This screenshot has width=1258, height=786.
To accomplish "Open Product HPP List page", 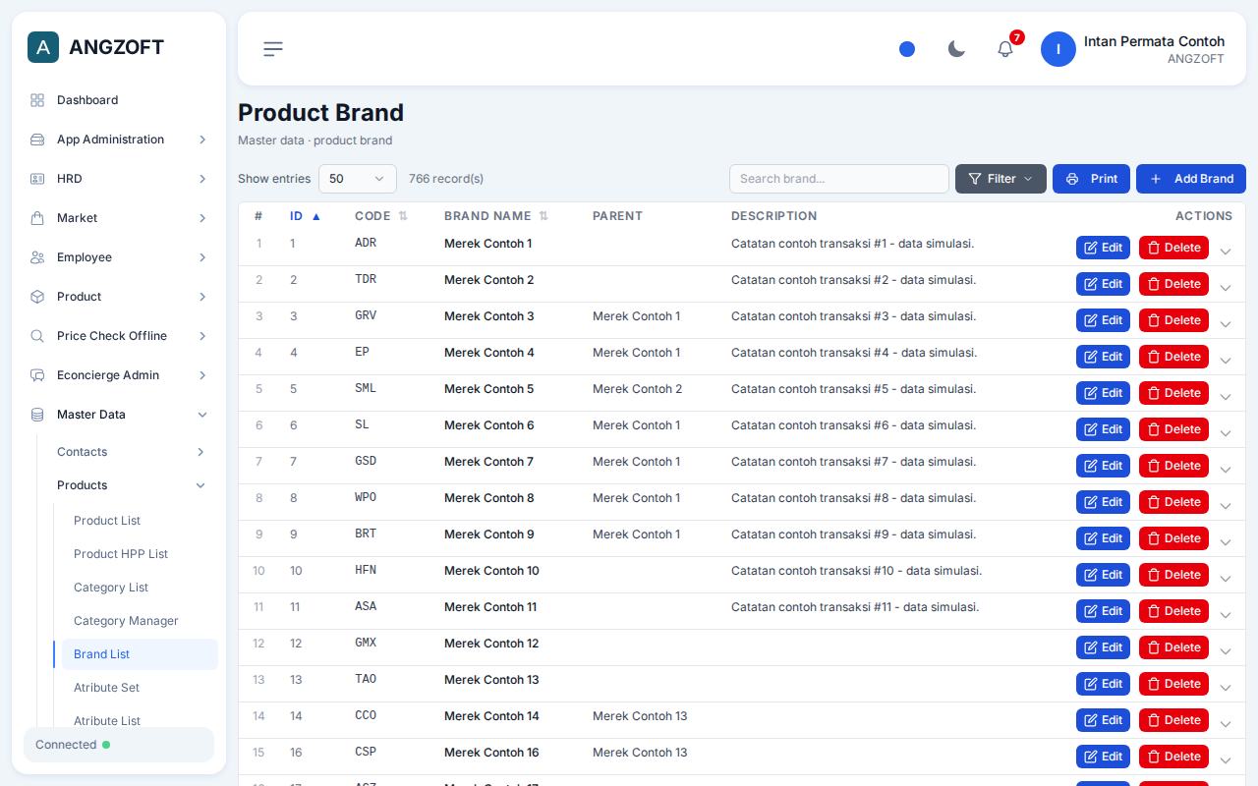I will coord(140,554).
